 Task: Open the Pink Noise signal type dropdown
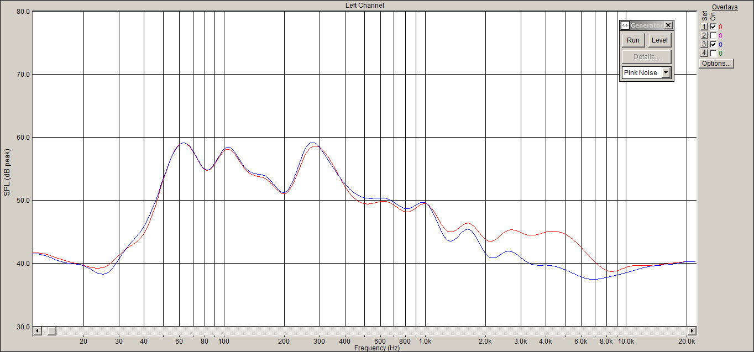click(x=666, y=73)
